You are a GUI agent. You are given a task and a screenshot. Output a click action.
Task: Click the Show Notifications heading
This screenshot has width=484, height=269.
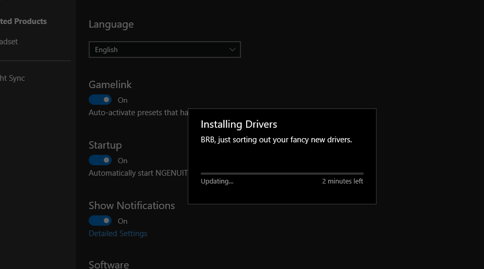coord(131,205)
